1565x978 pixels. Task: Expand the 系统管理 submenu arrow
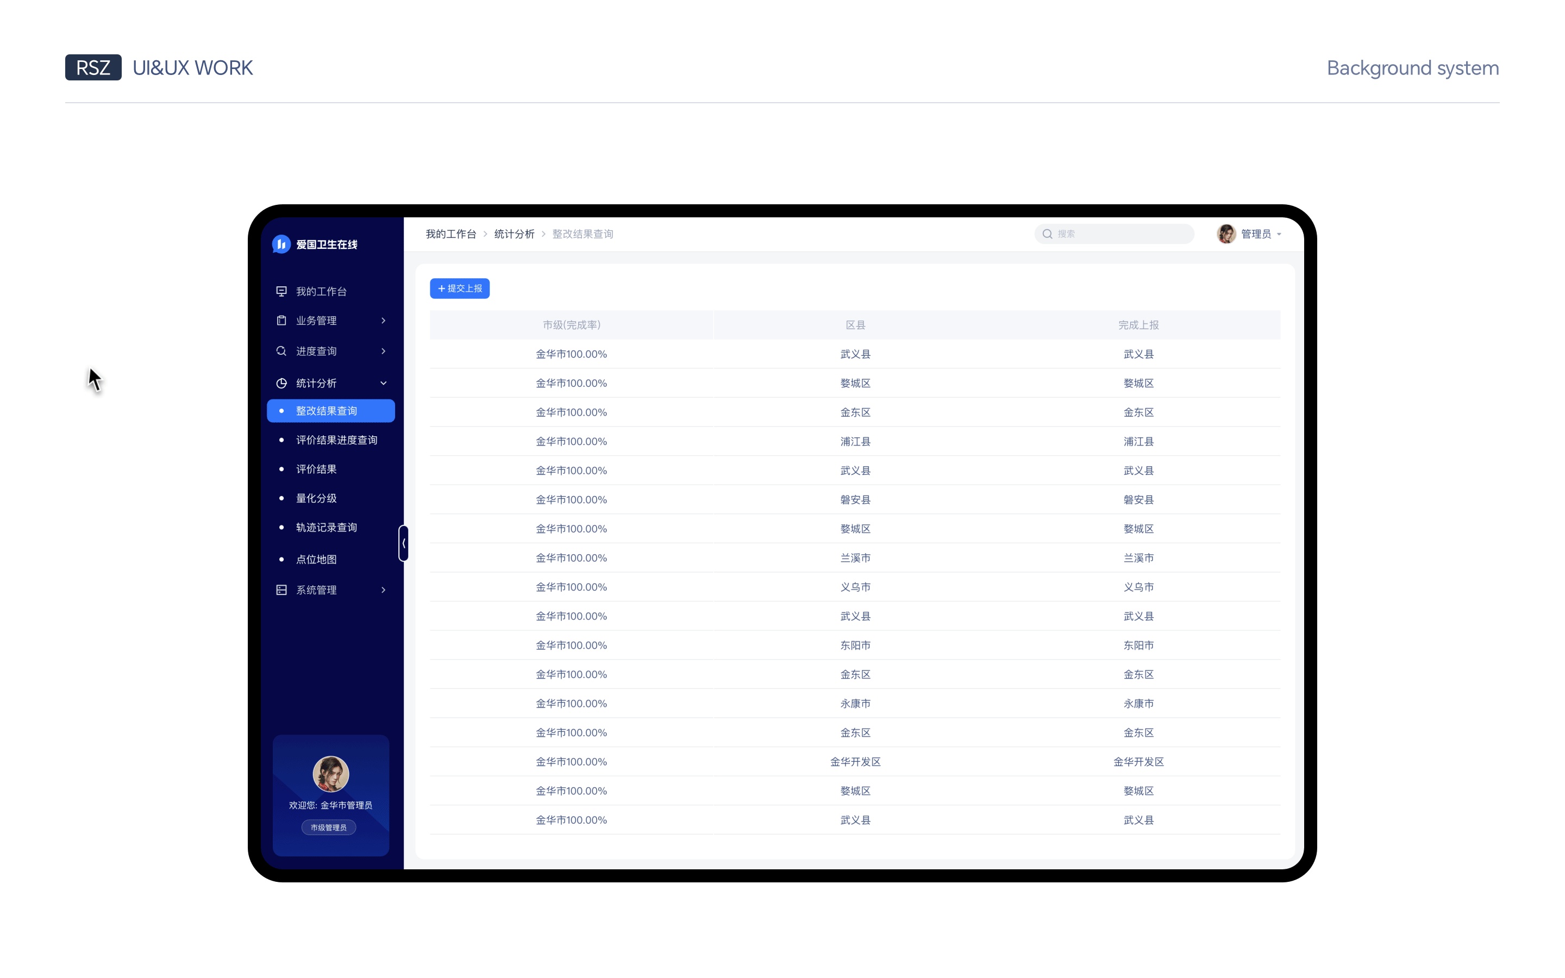click(x=384, y=590)
